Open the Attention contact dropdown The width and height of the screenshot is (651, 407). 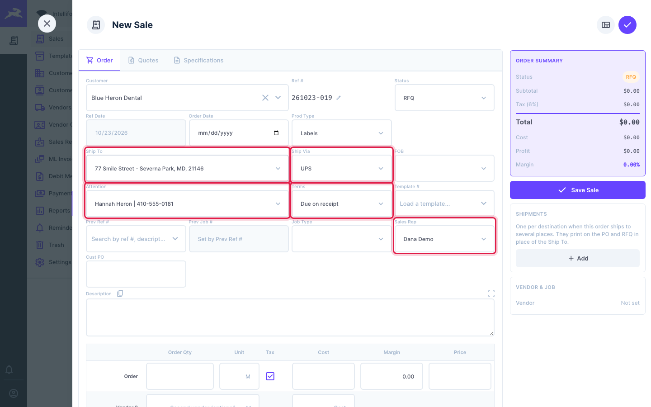click(187, 203)
